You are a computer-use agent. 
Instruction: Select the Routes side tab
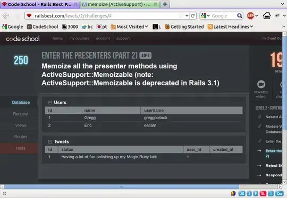click(21, 137)
